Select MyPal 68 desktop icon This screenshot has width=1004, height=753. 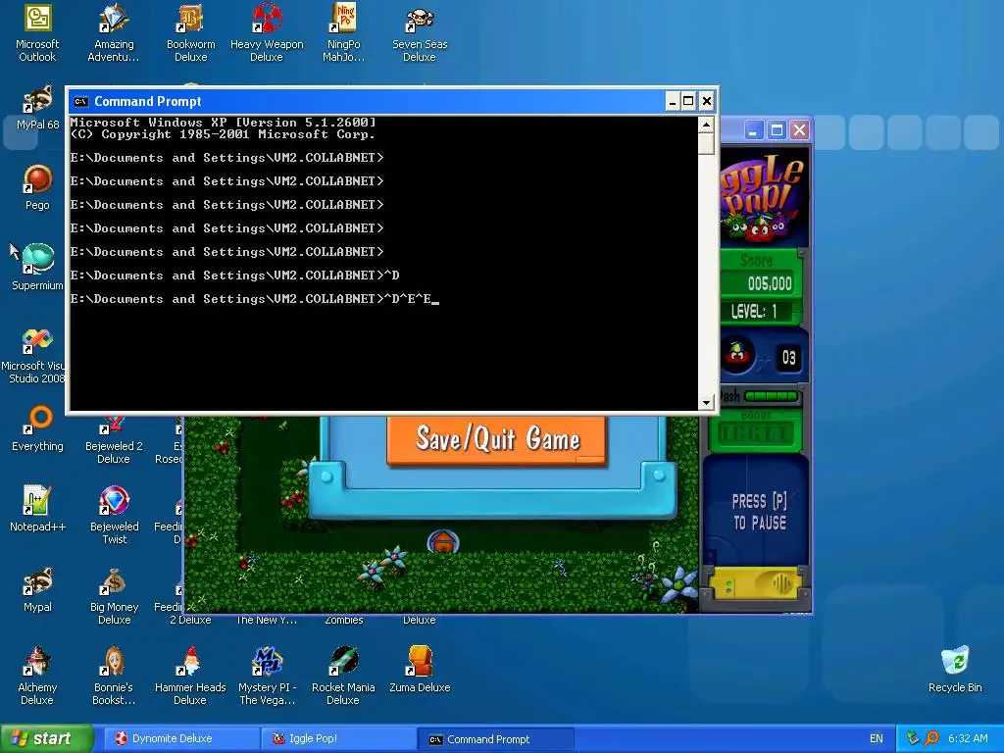pyautogui.click(x=37, y=108)
